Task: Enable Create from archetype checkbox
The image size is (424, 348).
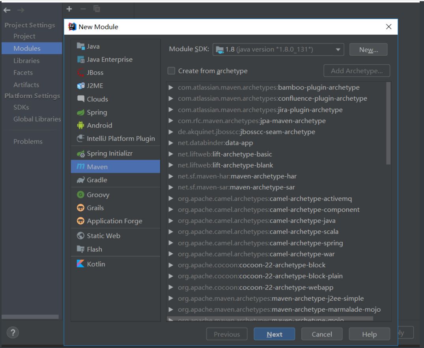Action: tap(171, 71)
